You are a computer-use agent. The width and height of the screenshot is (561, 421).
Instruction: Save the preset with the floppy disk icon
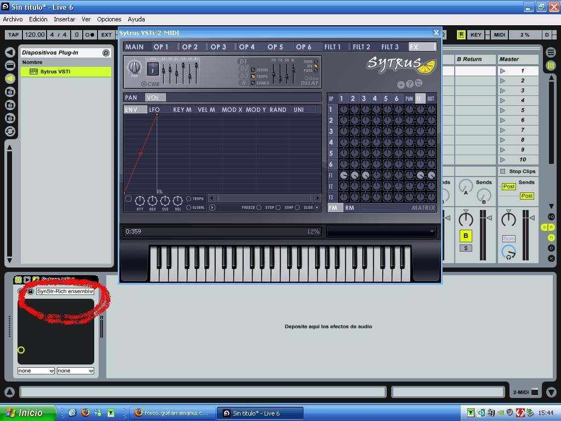click(31, 291)
